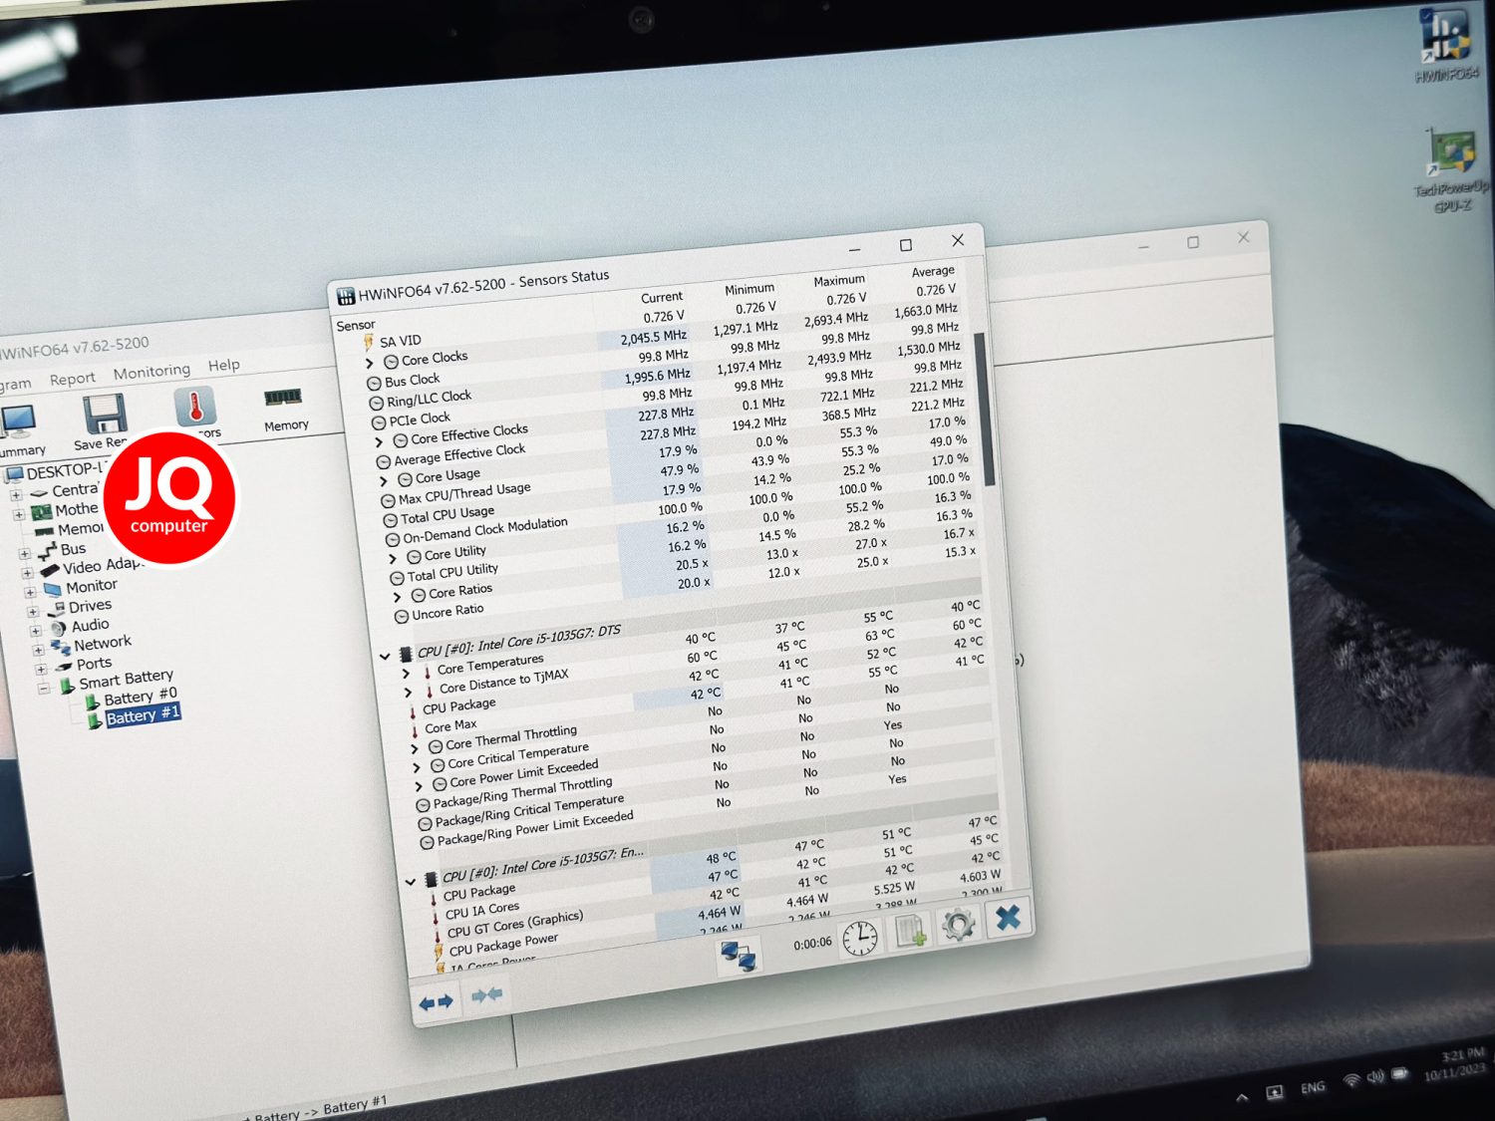This screenshot has width=1495, height=1121.
Task: Expand the Core Distance to TjMAX row
Action: coord(408,692)
